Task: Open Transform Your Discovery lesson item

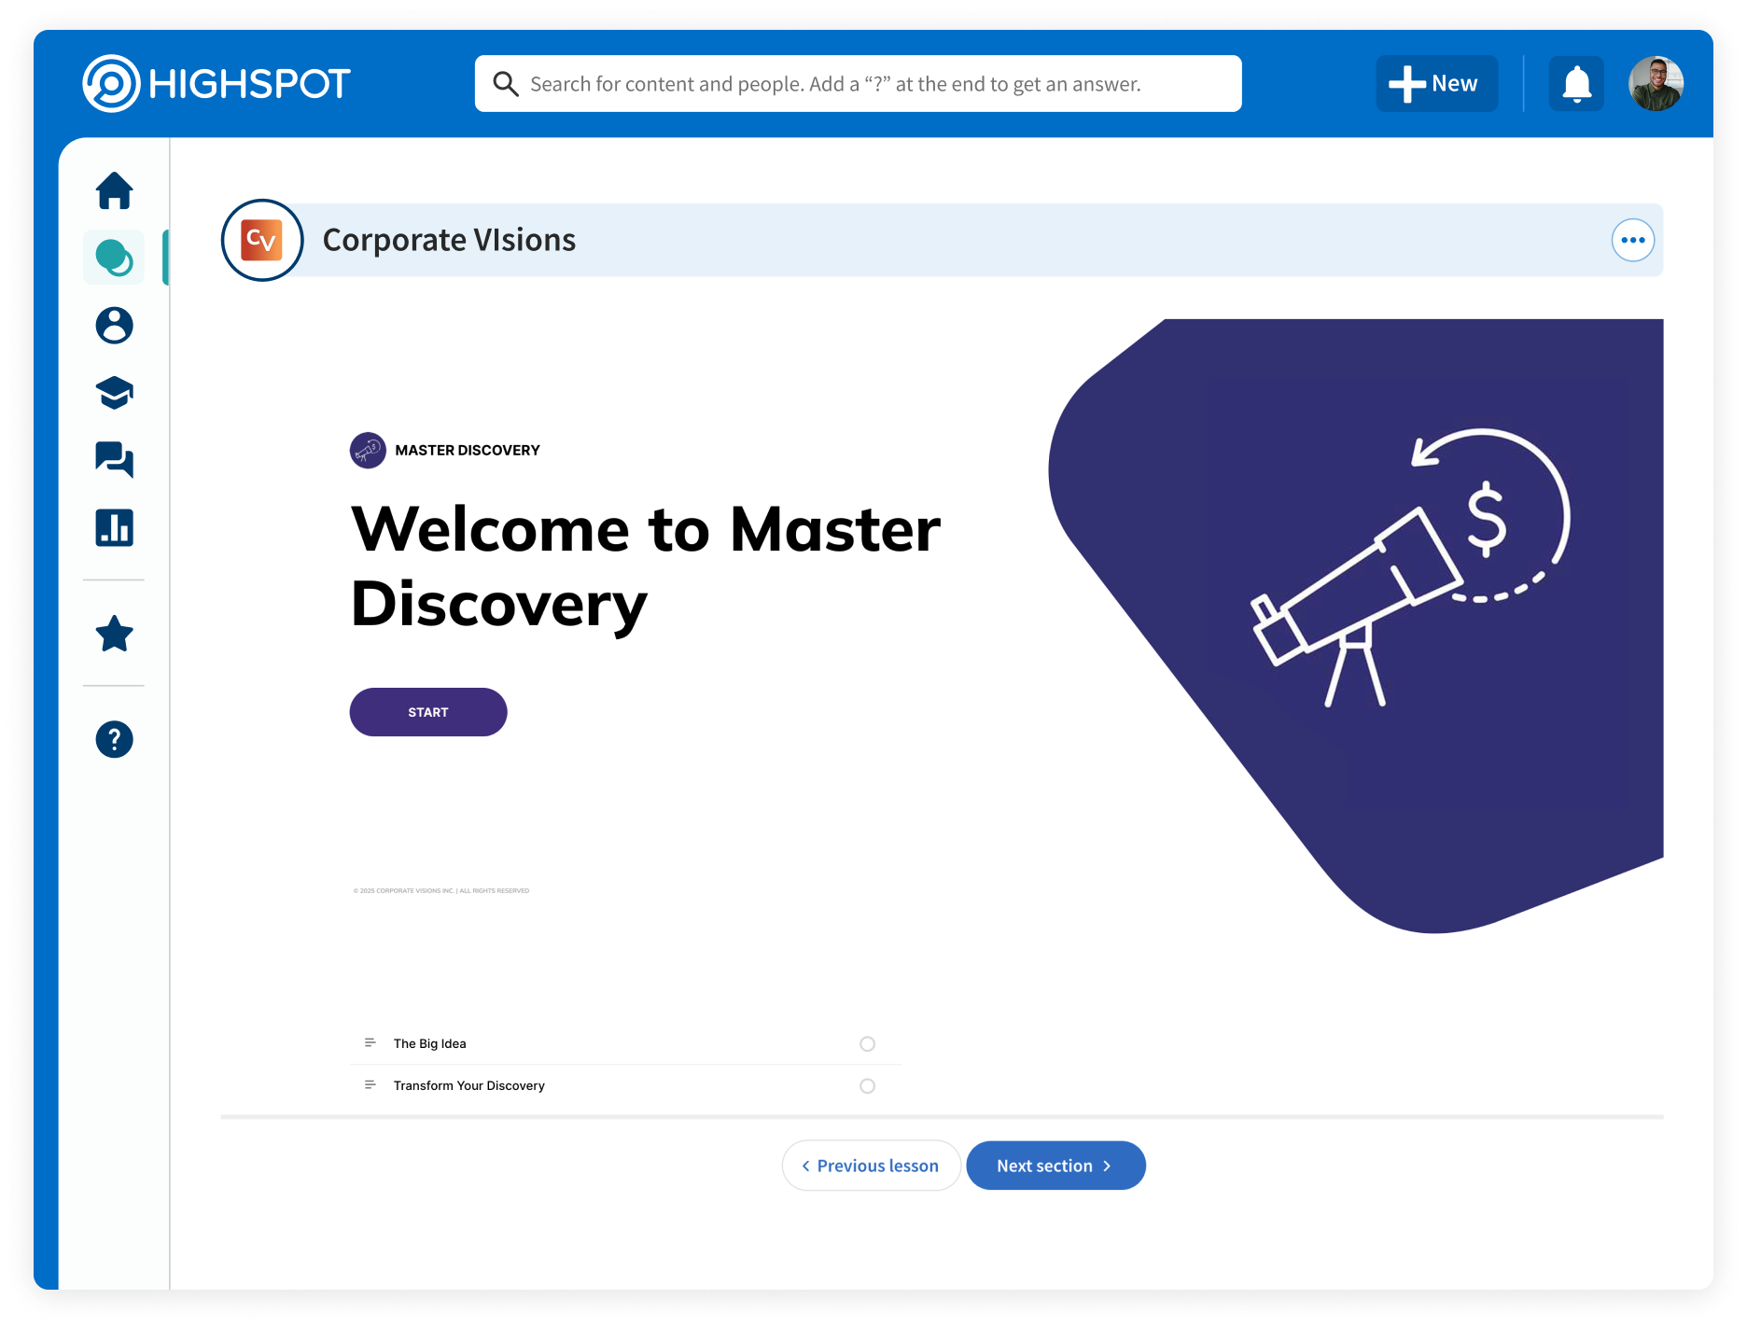Action: click(468, 1086)
